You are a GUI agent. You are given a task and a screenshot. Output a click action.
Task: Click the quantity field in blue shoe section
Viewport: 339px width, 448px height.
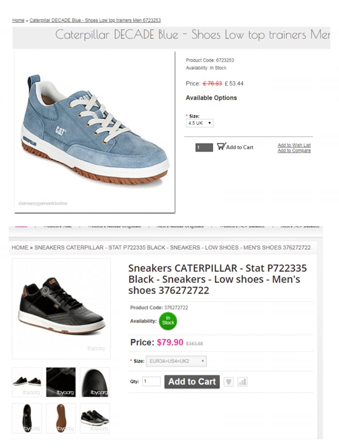tap(204, 147)
